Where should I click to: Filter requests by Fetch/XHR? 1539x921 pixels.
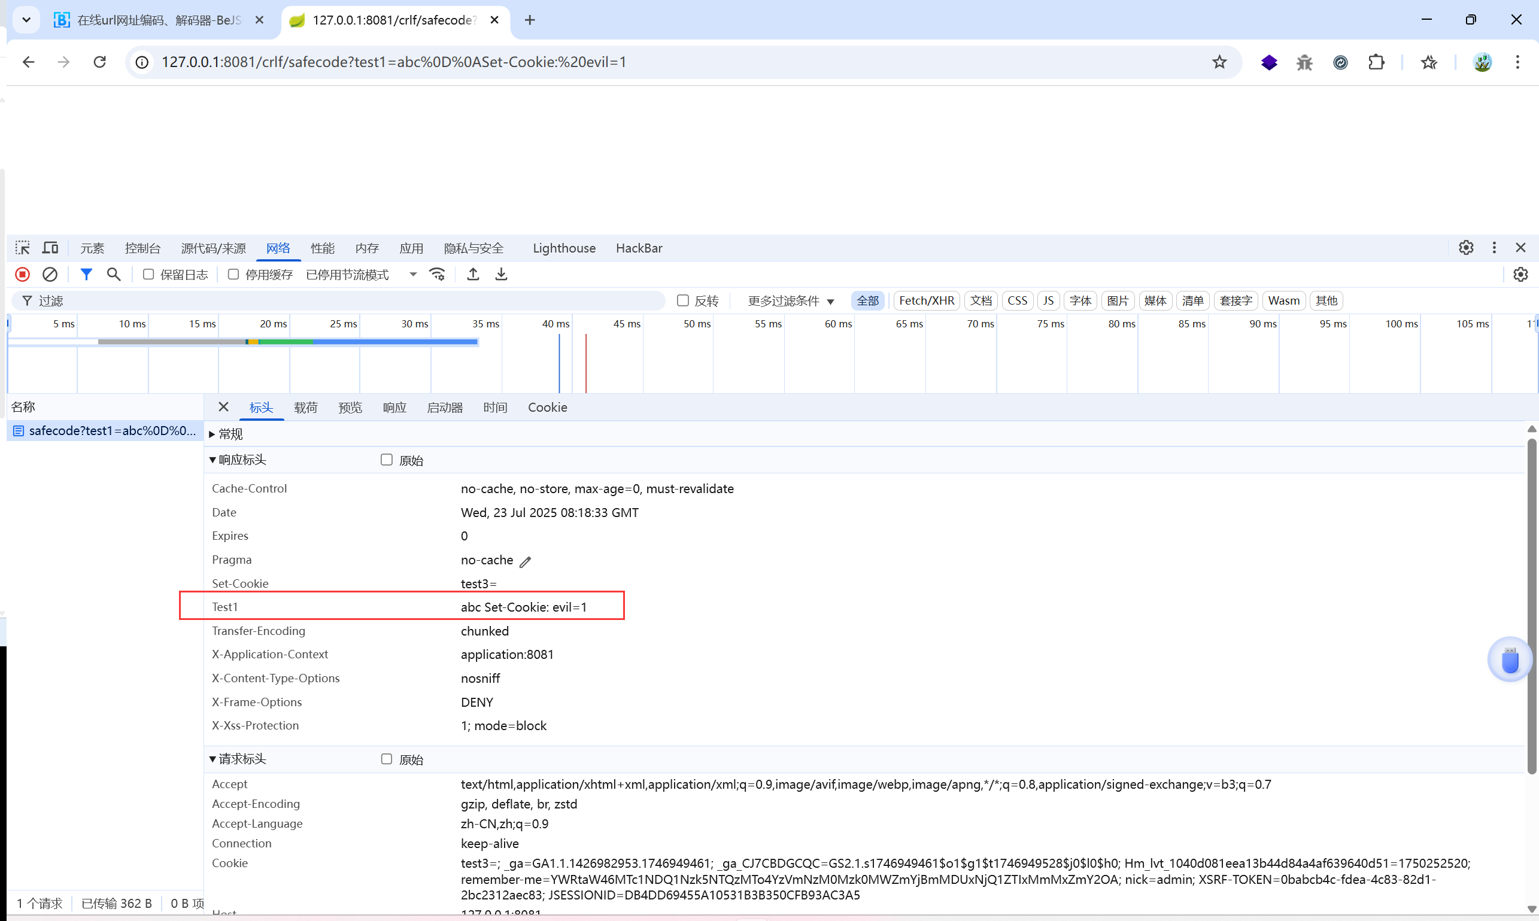point(925,301)
